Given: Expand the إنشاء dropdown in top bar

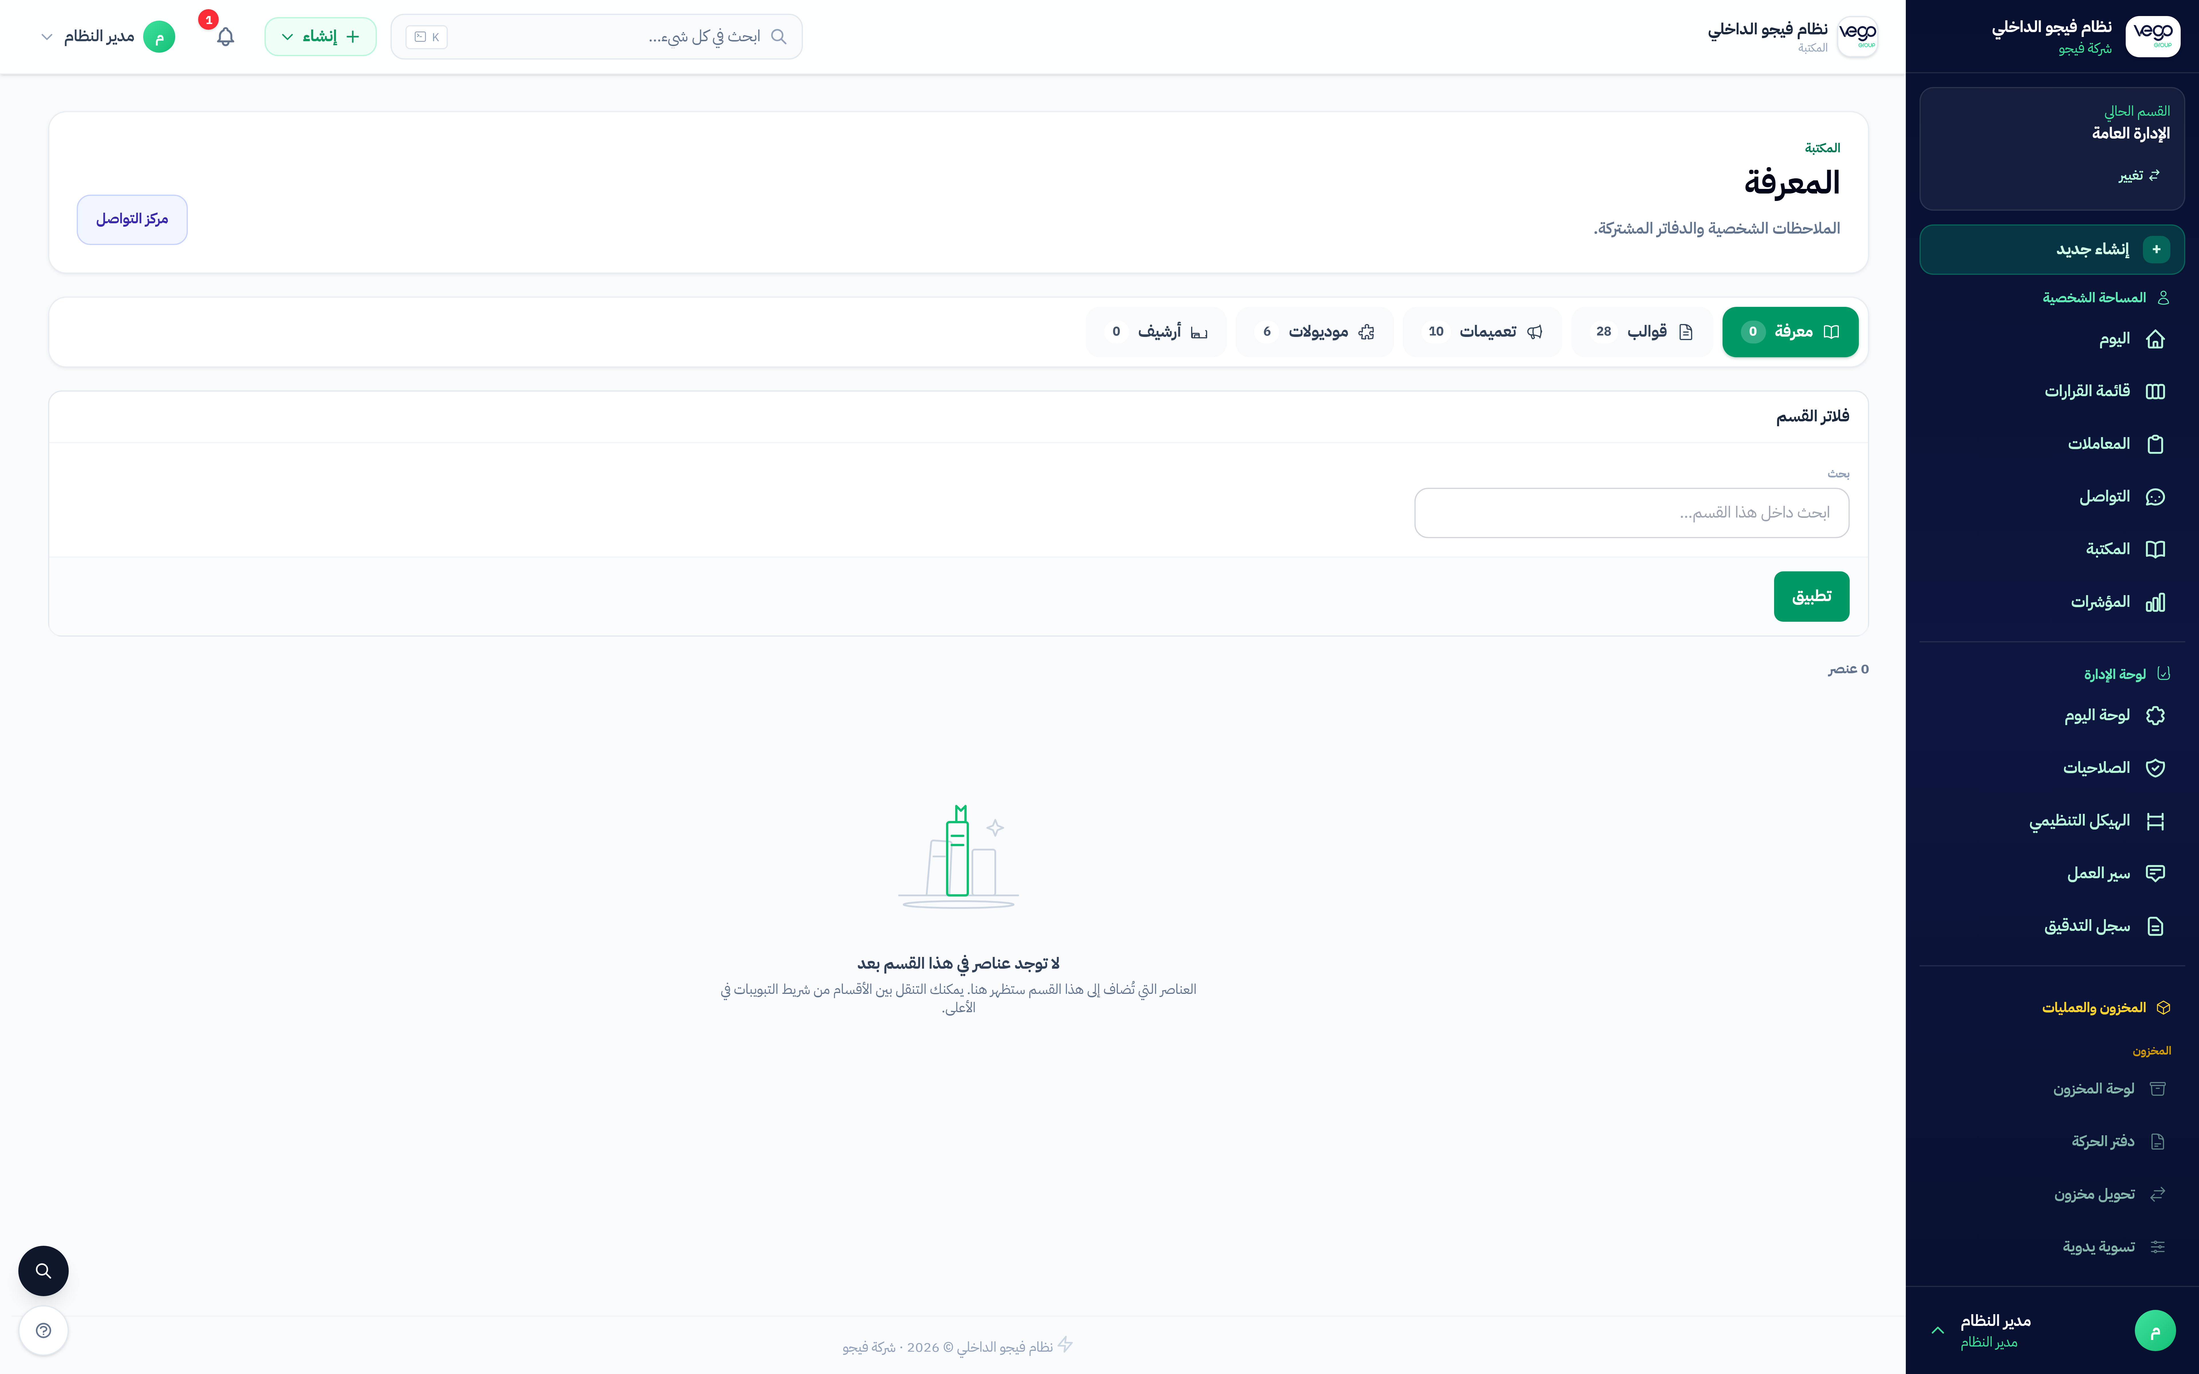Looking at the screenshot, I should click(320, 36).
